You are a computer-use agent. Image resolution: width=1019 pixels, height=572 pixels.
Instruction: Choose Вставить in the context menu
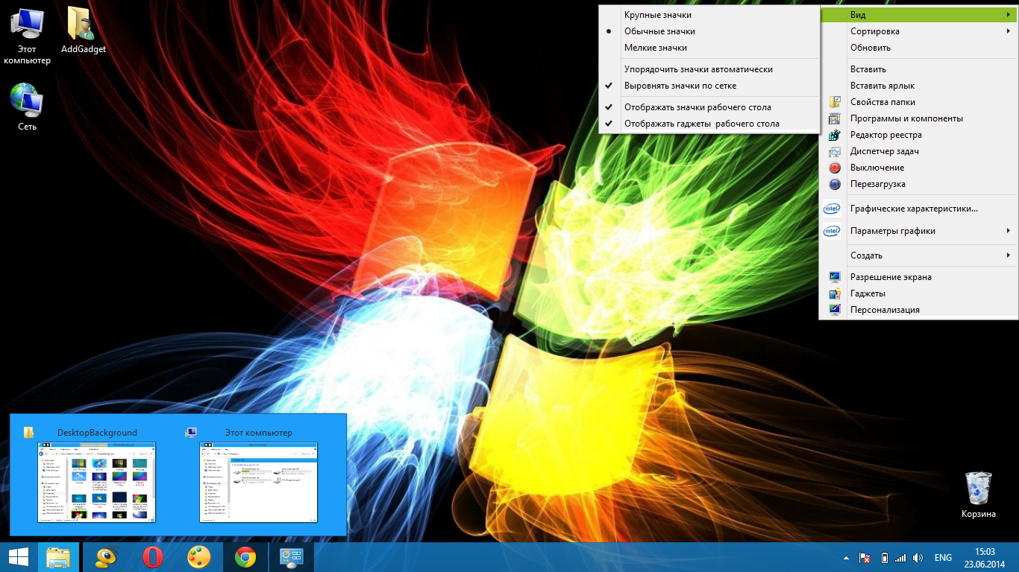coord(918,69)
